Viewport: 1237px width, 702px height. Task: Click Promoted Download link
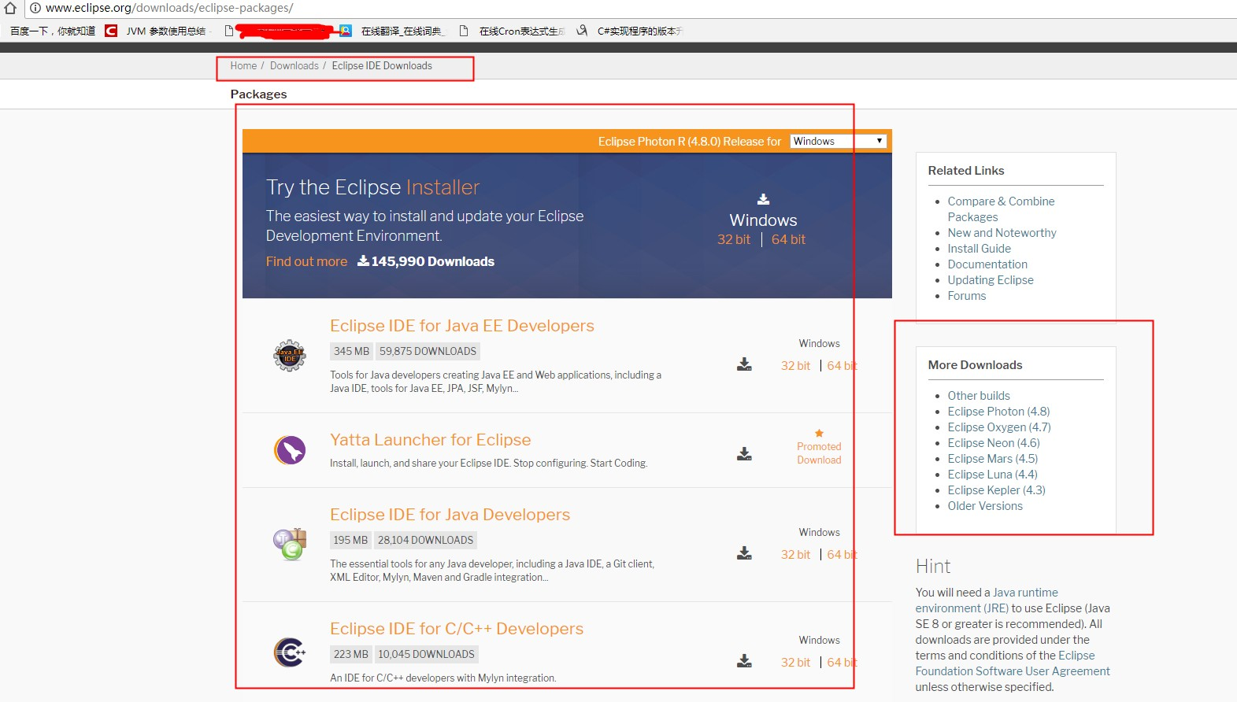point(819,453)
